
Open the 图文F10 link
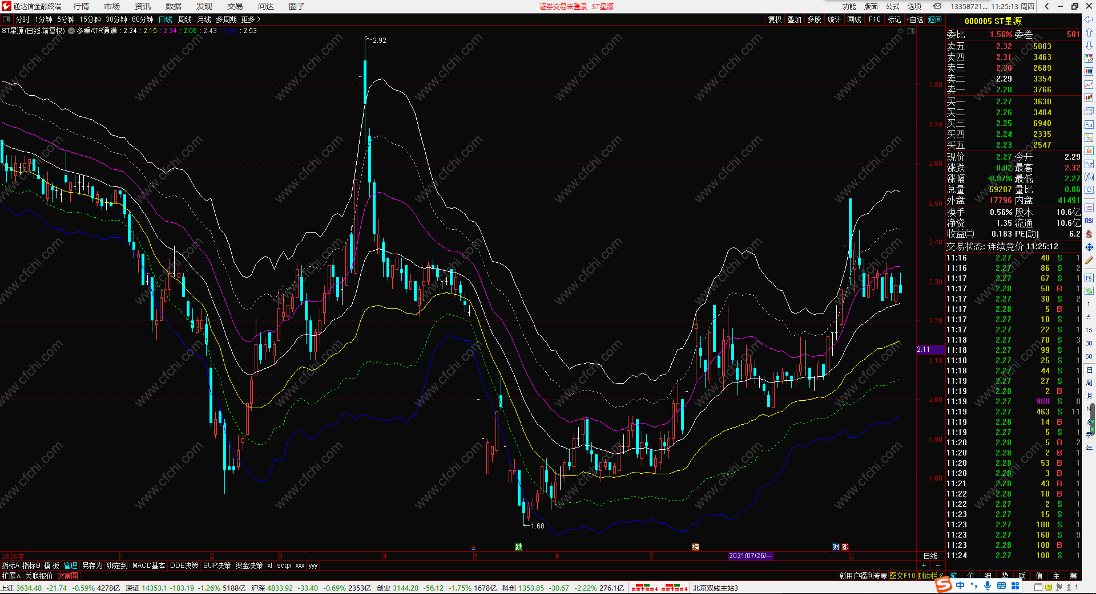tap(902, 576)
